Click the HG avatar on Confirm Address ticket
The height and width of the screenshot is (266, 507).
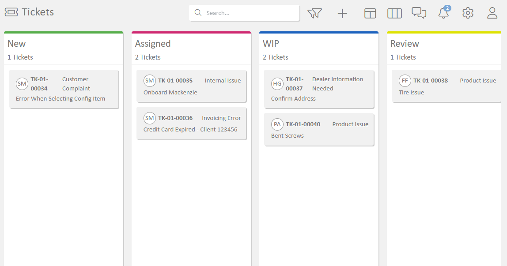pos(277,84)
